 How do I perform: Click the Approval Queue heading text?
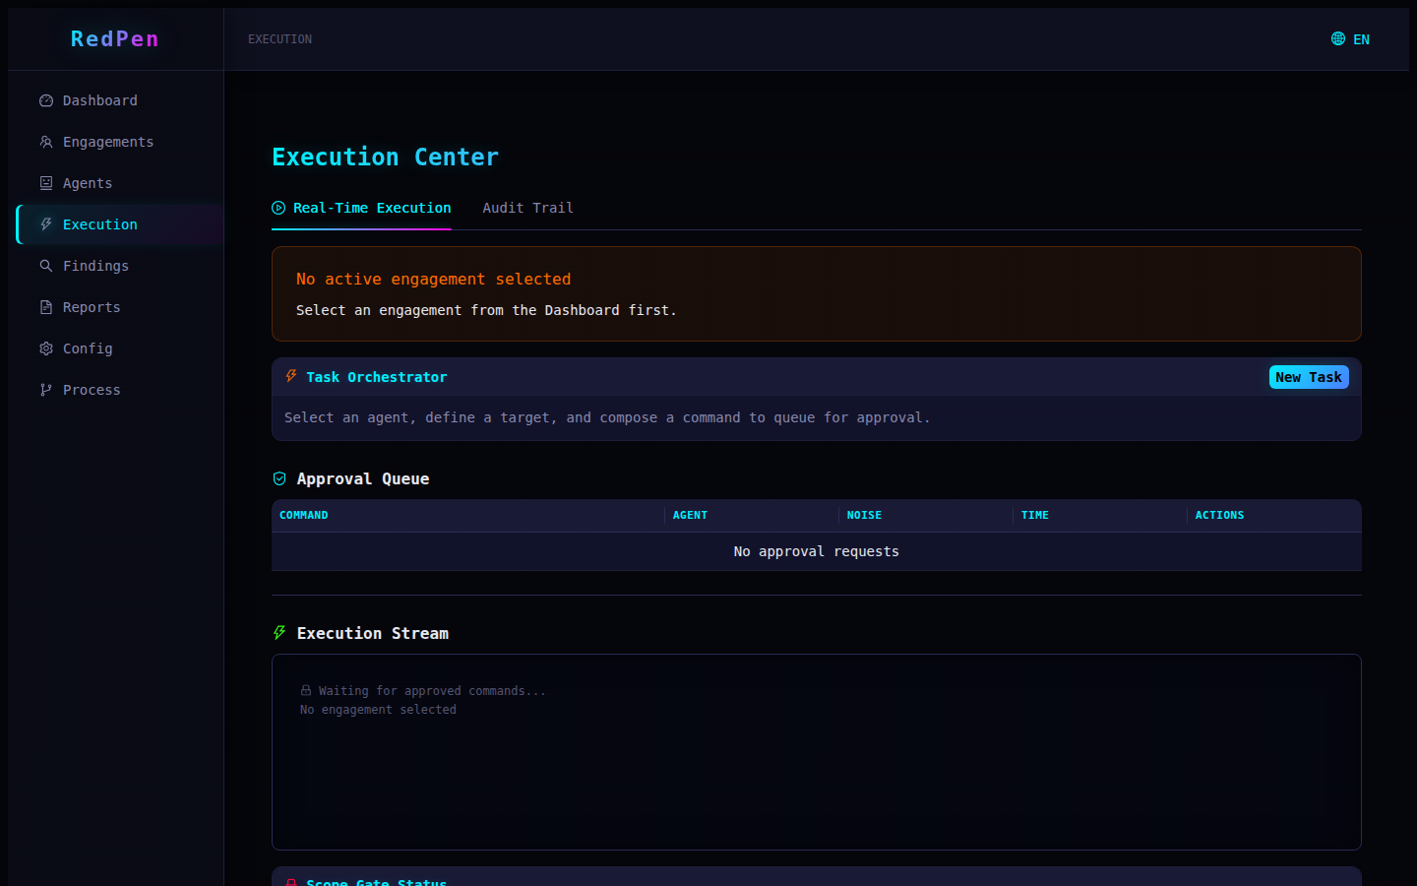tap(363, 478)
